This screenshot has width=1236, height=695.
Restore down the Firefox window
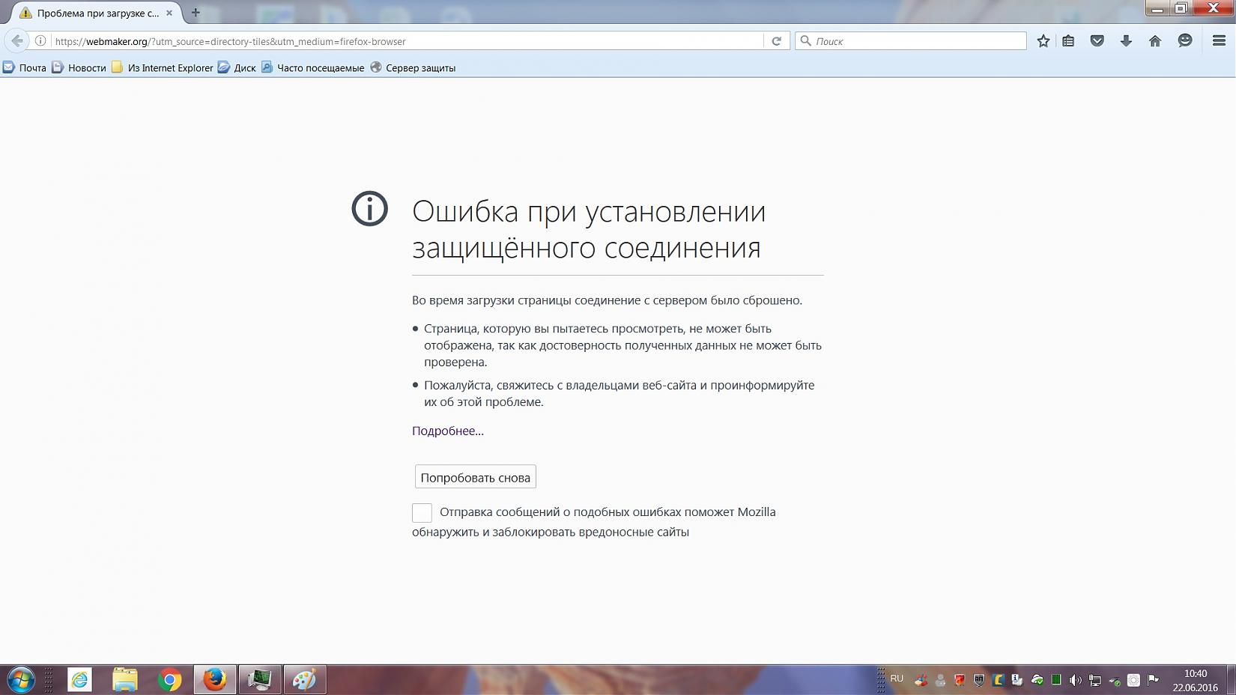[x=1181, y=8]
